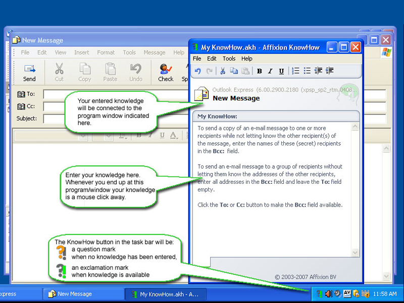The width and height of the screenshot is (404, 303).
Task: Toggle bold in KnowHow toolbar
Action: tap(260, 71)
